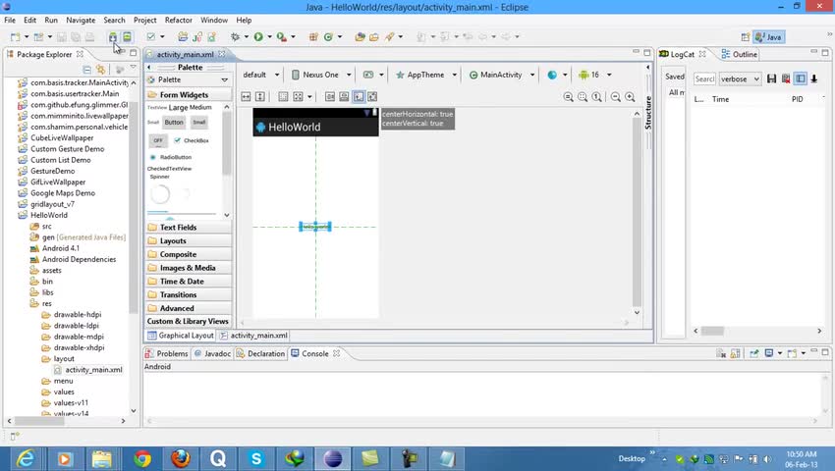Click the LogCat scroll lock arrow icon
Screen dimensions: 835x471
[813, 78]
